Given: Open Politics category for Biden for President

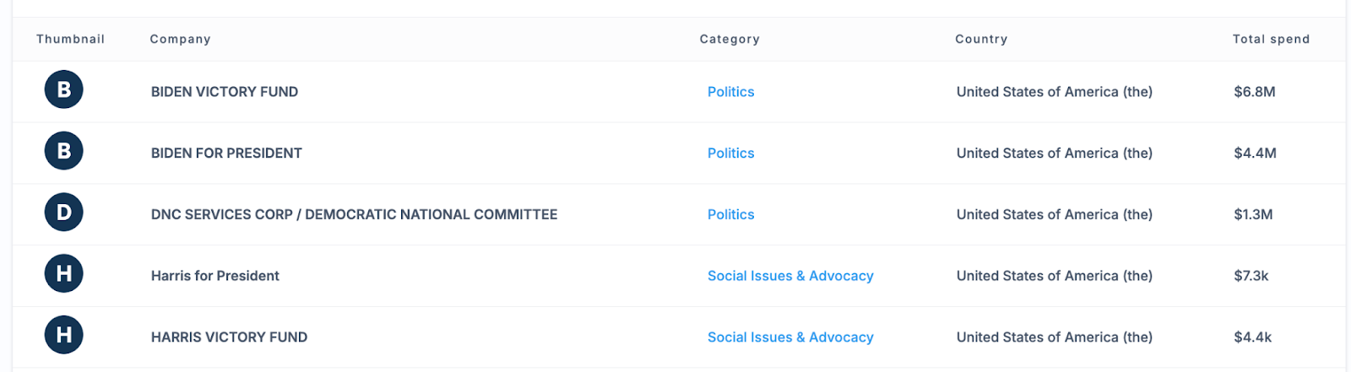Looking at the screenshot, I should pos(731,154).
